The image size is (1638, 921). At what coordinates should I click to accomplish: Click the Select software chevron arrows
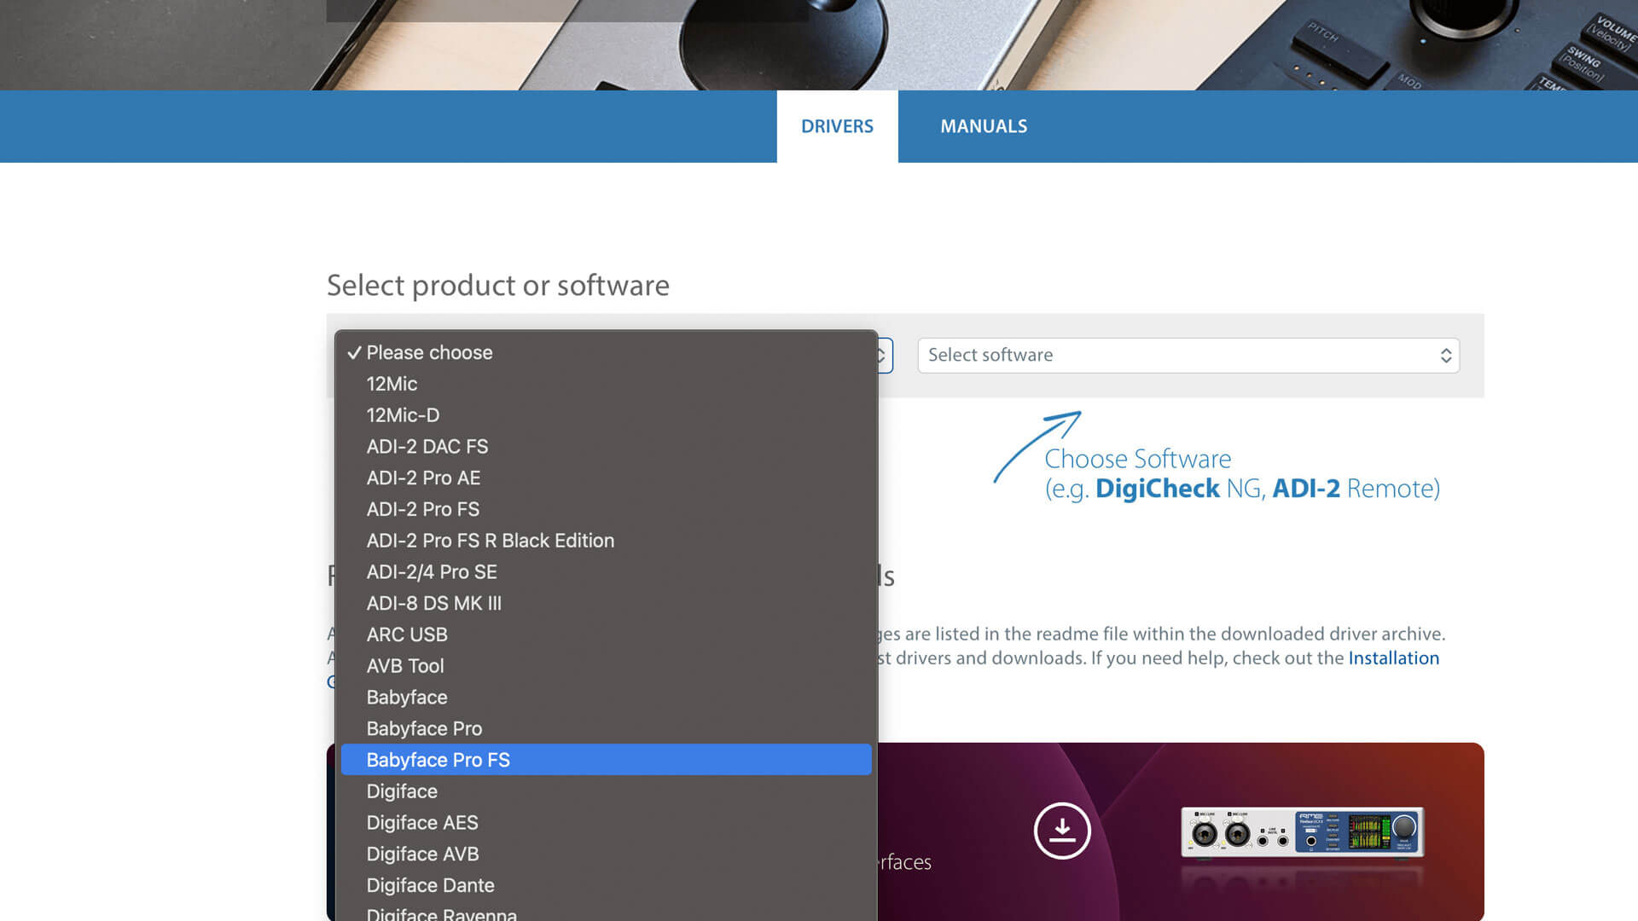[x=1445, y=356]
